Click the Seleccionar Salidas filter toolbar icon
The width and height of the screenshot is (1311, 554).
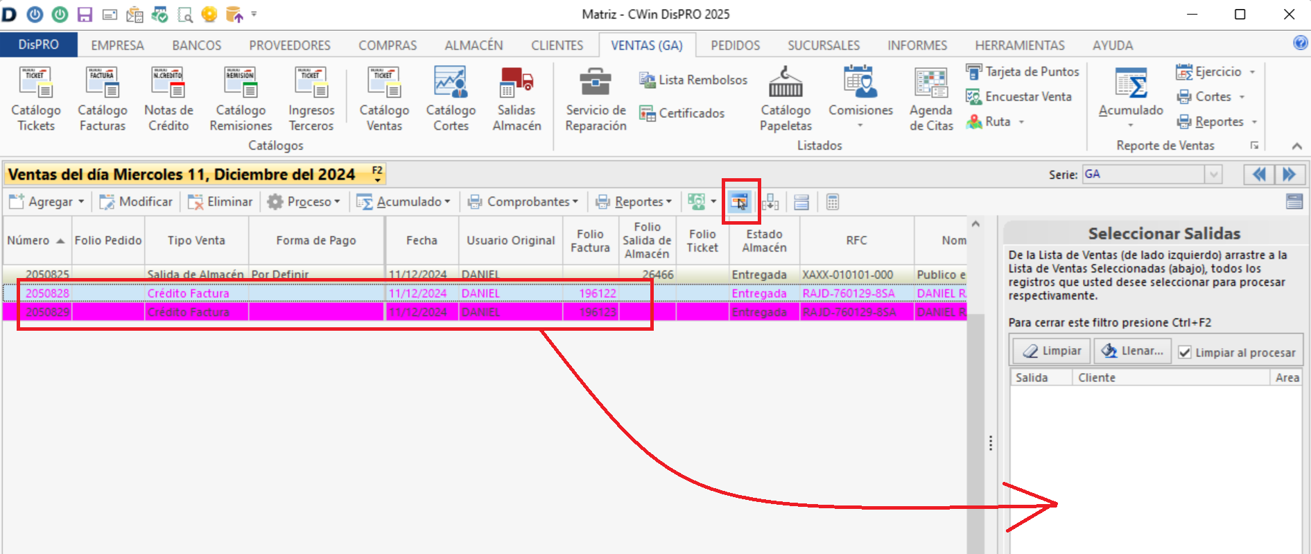(x=740, y=202)
